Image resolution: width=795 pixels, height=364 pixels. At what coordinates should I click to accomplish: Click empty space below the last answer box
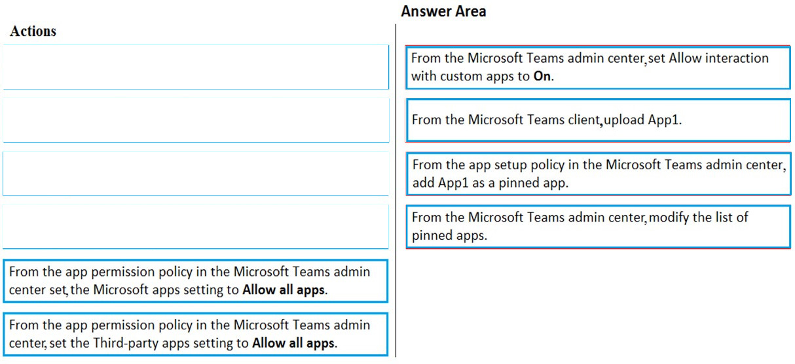pyautogui.click(x=598, y=301)
